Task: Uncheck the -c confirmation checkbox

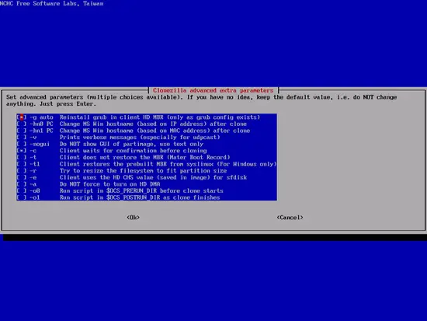Action: coord(22,151)
